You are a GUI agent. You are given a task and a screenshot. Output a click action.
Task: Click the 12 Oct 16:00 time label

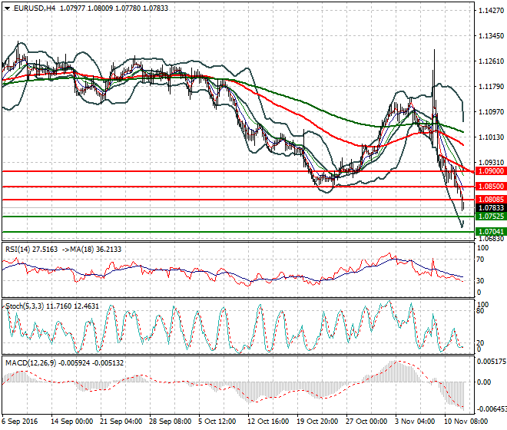click(x=268, y=422)
